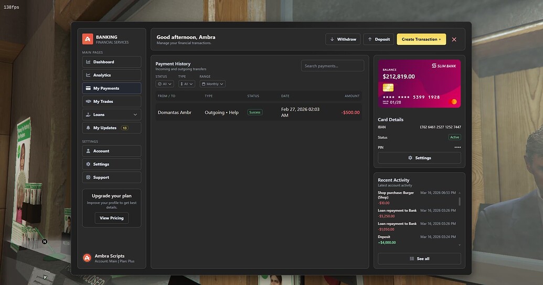Click the Withdraw down arrow icon

click(x=332, y=39)
